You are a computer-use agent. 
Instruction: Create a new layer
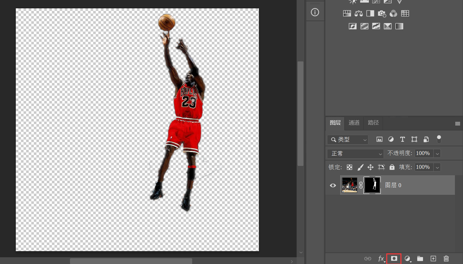point(433,259)
